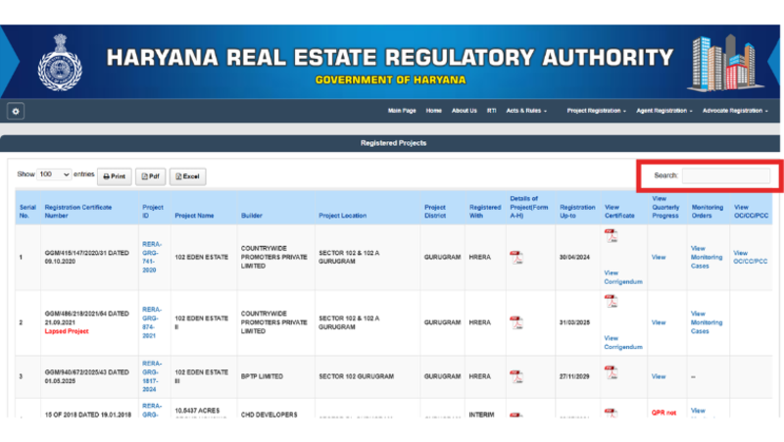Image resolution: width=784 pixels, height=442 pixels.
Task: Open certificate PDF icon for RERA-GRG-874-2021
Action: click(611, 301)
